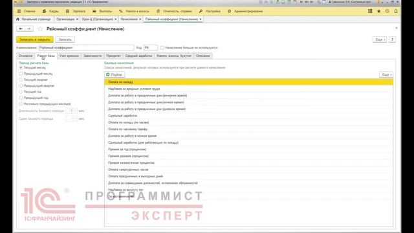This screenshot has width=414, height=233.
Task: Select Предыдущий квартал radio button
Action: coord(21,86)
